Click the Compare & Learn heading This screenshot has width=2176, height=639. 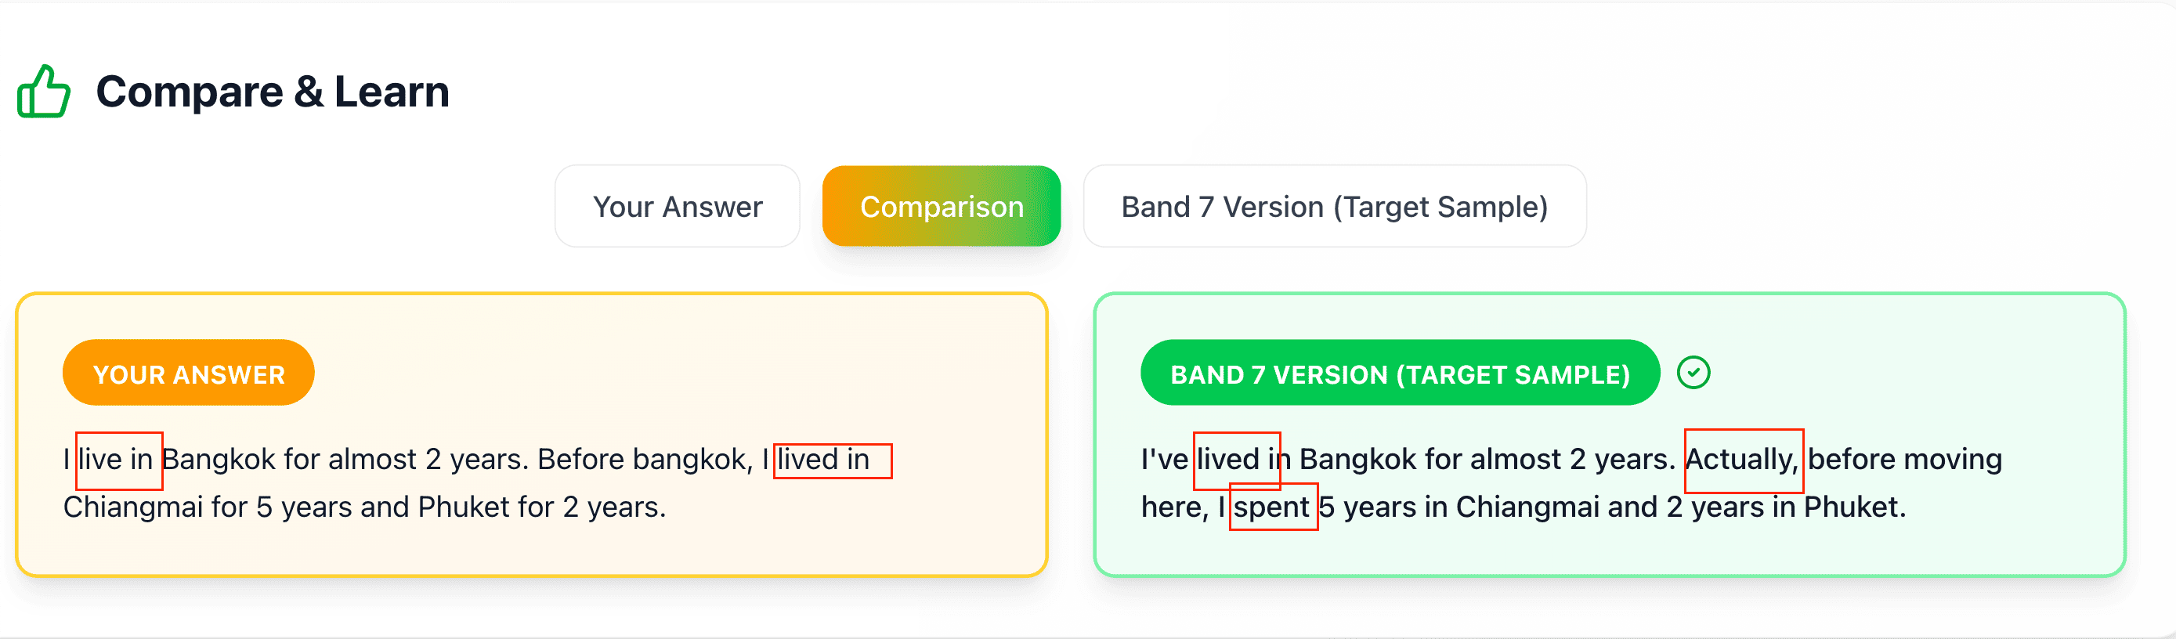pos(272,91)
